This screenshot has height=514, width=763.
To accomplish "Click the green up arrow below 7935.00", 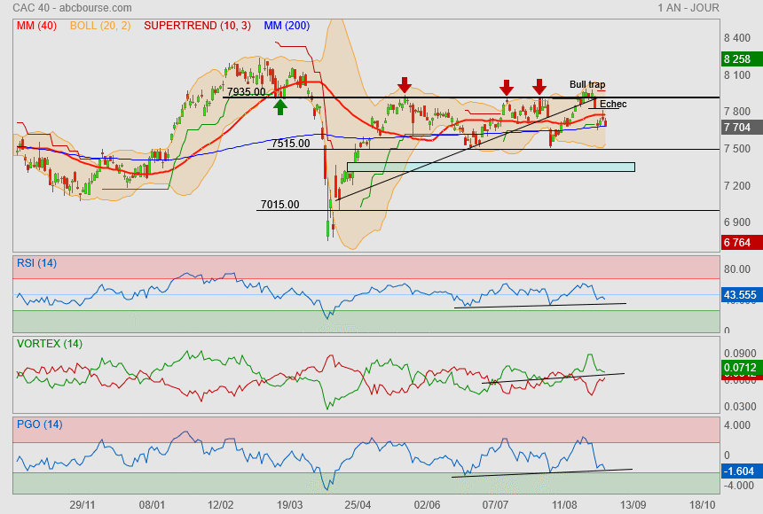I will point(280,106).
